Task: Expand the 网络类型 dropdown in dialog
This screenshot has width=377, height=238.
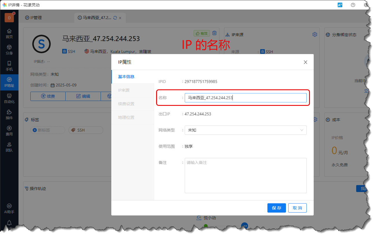Action: pyautogui.click(x=245, y=130)
